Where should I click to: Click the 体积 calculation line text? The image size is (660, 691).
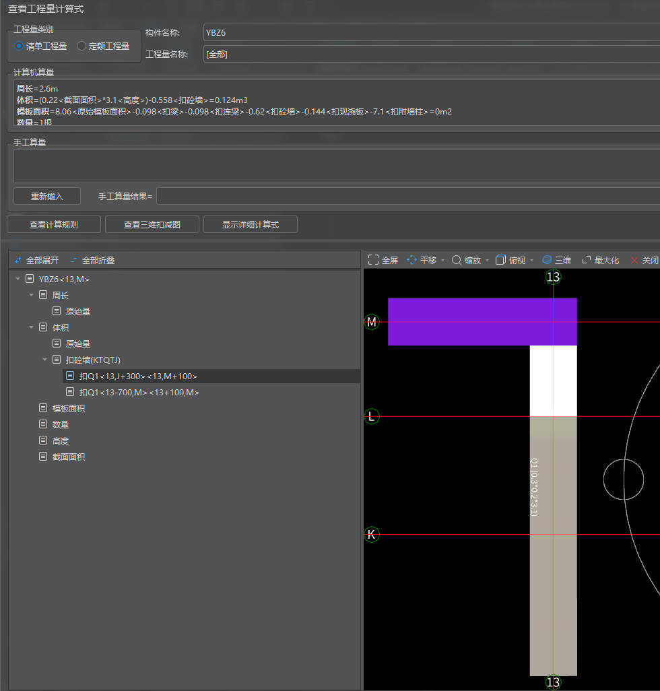132,100
